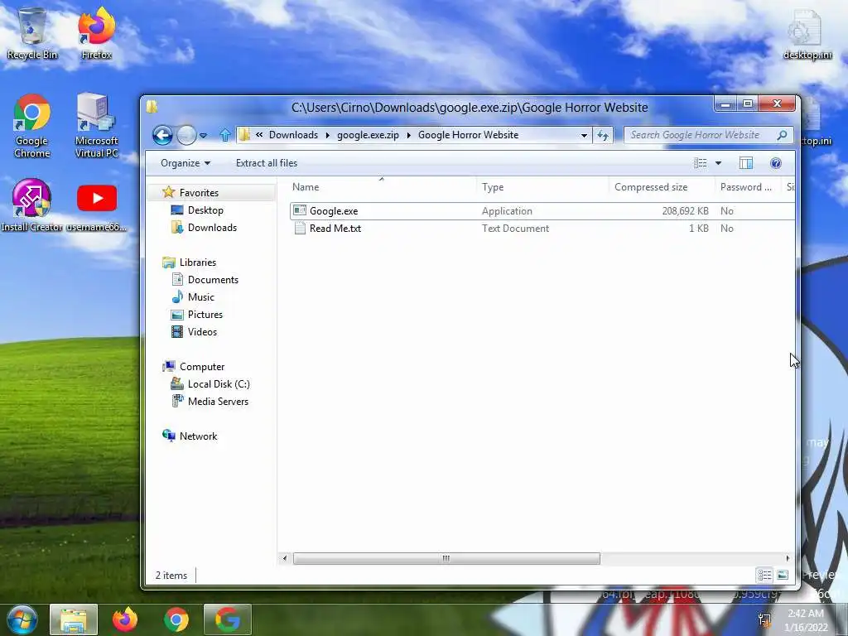The width and height of the screenshot is (848, 636).
Task: Sort by Compressed size column header
Action: (x=662, y=187)
